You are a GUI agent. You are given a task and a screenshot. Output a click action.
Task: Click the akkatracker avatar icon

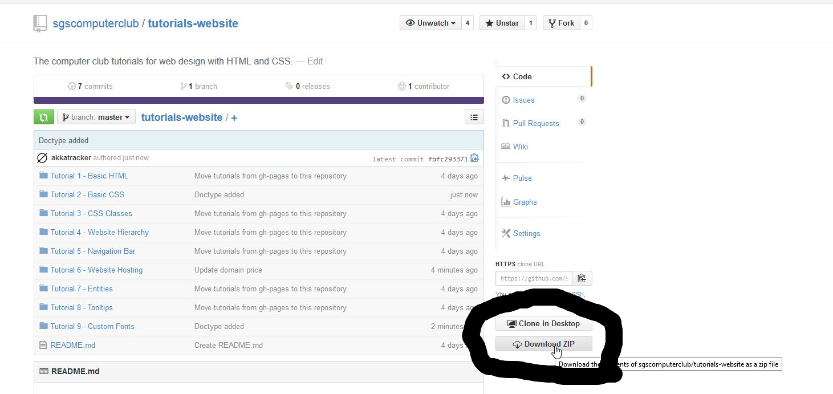(x=42, y=158)
